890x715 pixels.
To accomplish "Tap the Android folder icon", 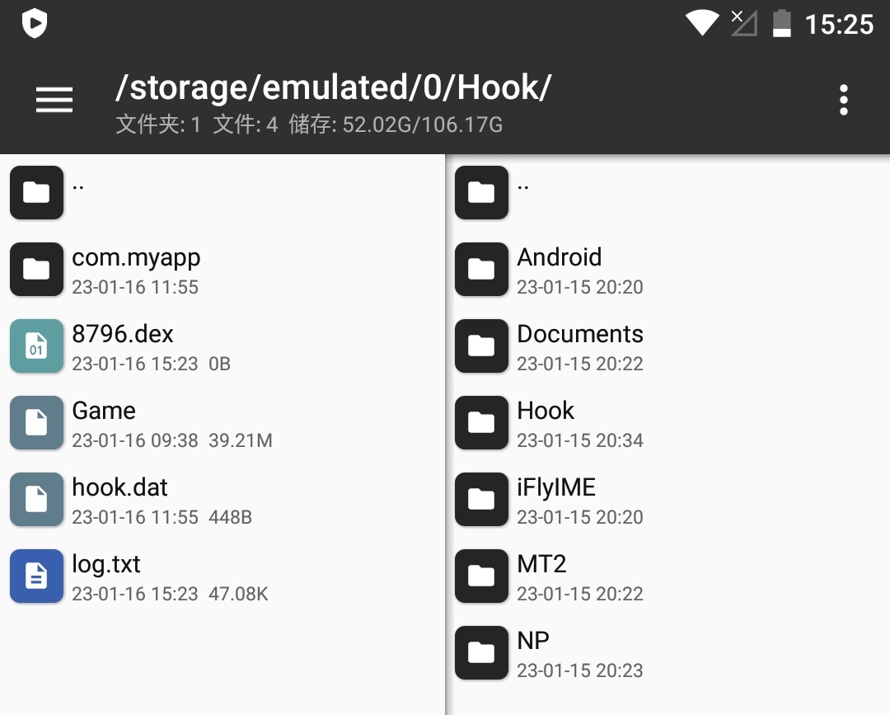I will pos(481,270).
